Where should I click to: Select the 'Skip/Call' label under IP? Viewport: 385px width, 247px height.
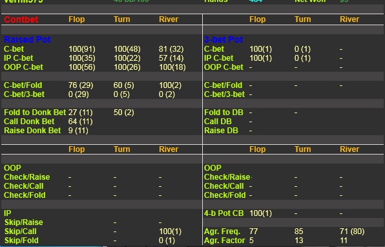(21, 231)
